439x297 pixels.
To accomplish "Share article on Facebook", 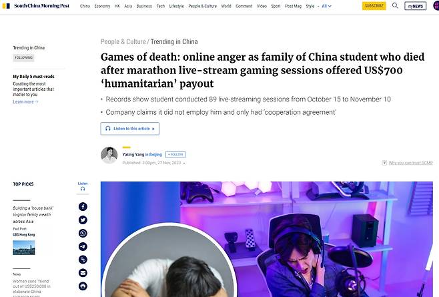I will [x=83, y=207].
